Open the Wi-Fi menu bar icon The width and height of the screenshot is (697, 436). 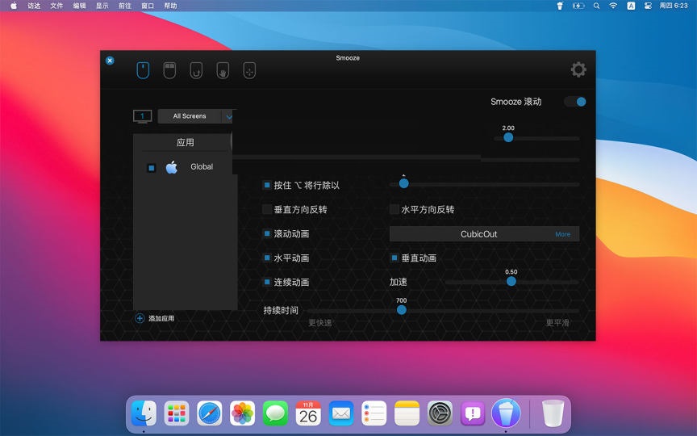pyautogui.click(x=613, y=6)
